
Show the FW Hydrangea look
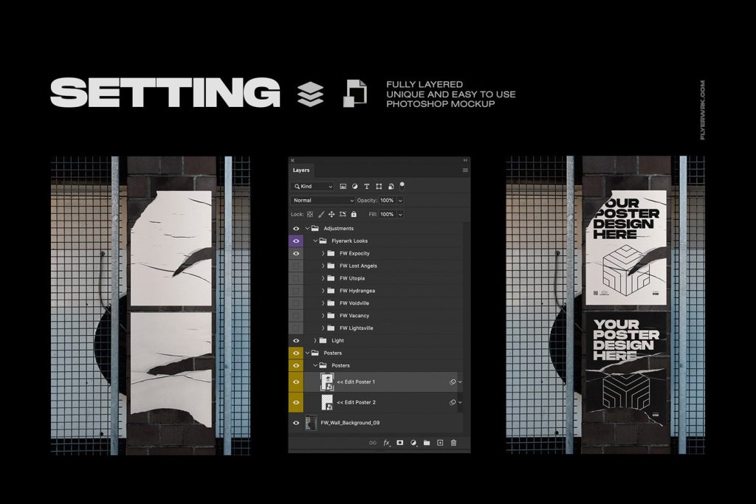pos(296,291)
